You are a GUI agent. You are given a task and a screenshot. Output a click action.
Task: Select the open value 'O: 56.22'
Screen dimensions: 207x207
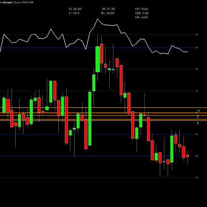coord(75,9)
